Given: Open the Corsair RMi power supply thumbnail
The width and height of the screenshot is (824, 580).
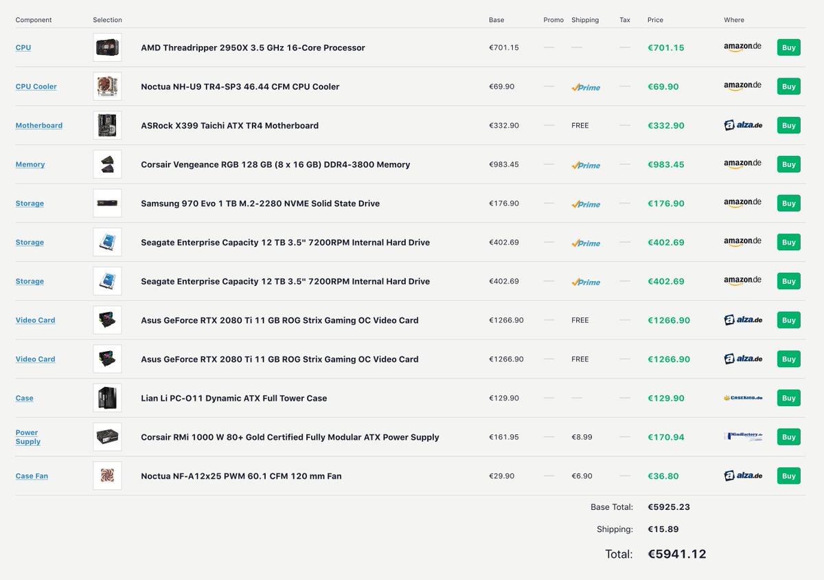Looking at the screenshot, I should point(107,437).
